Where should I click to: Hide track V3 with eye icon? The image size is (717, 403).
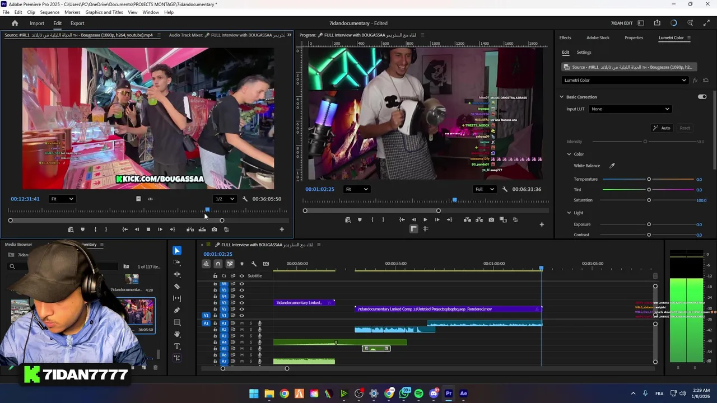click(x=242, y=303)
